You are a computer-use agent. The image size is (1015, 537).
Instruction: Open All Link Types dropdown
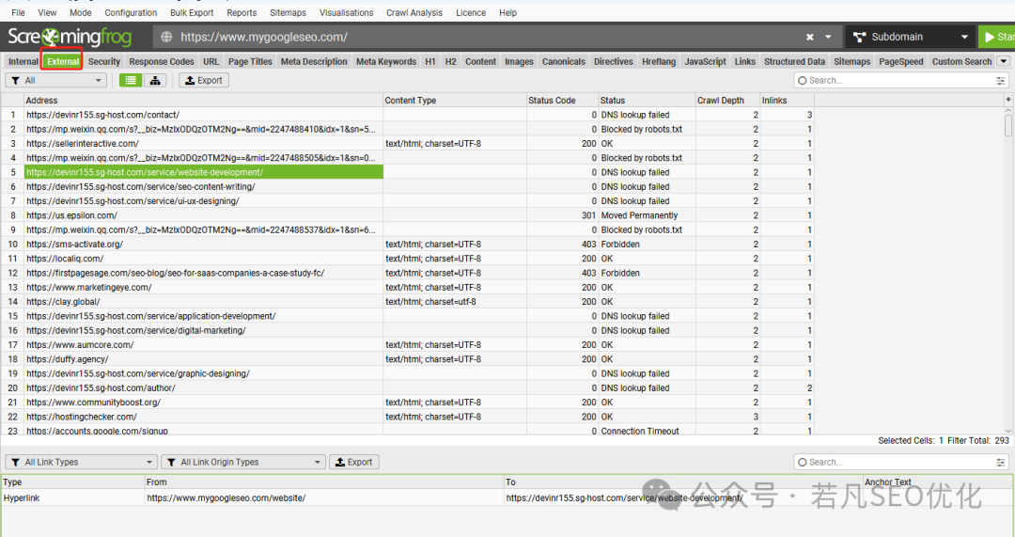[81, 462]
